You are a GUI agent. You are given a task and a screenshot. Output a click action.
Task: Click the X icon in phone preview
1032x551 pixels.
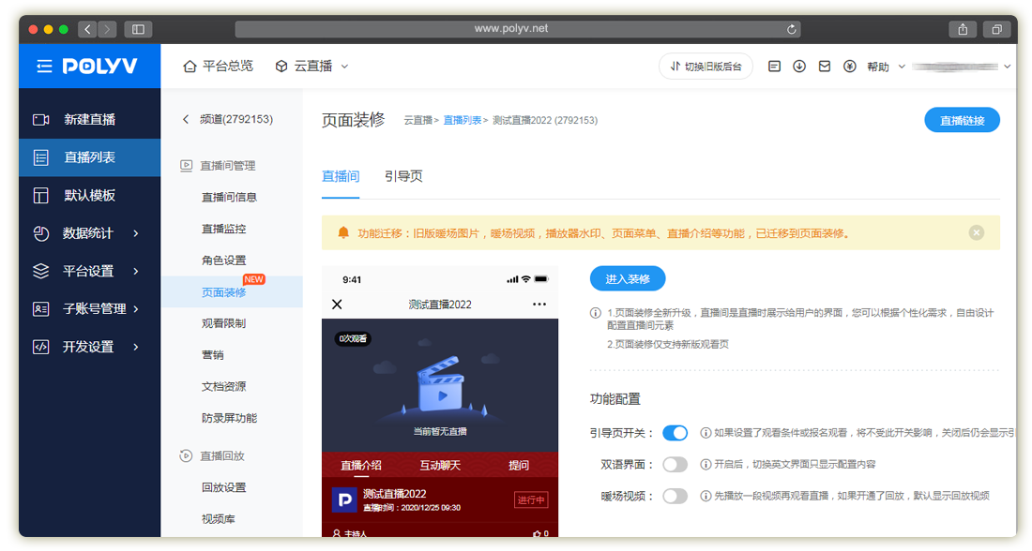click(x=338, y=305)
